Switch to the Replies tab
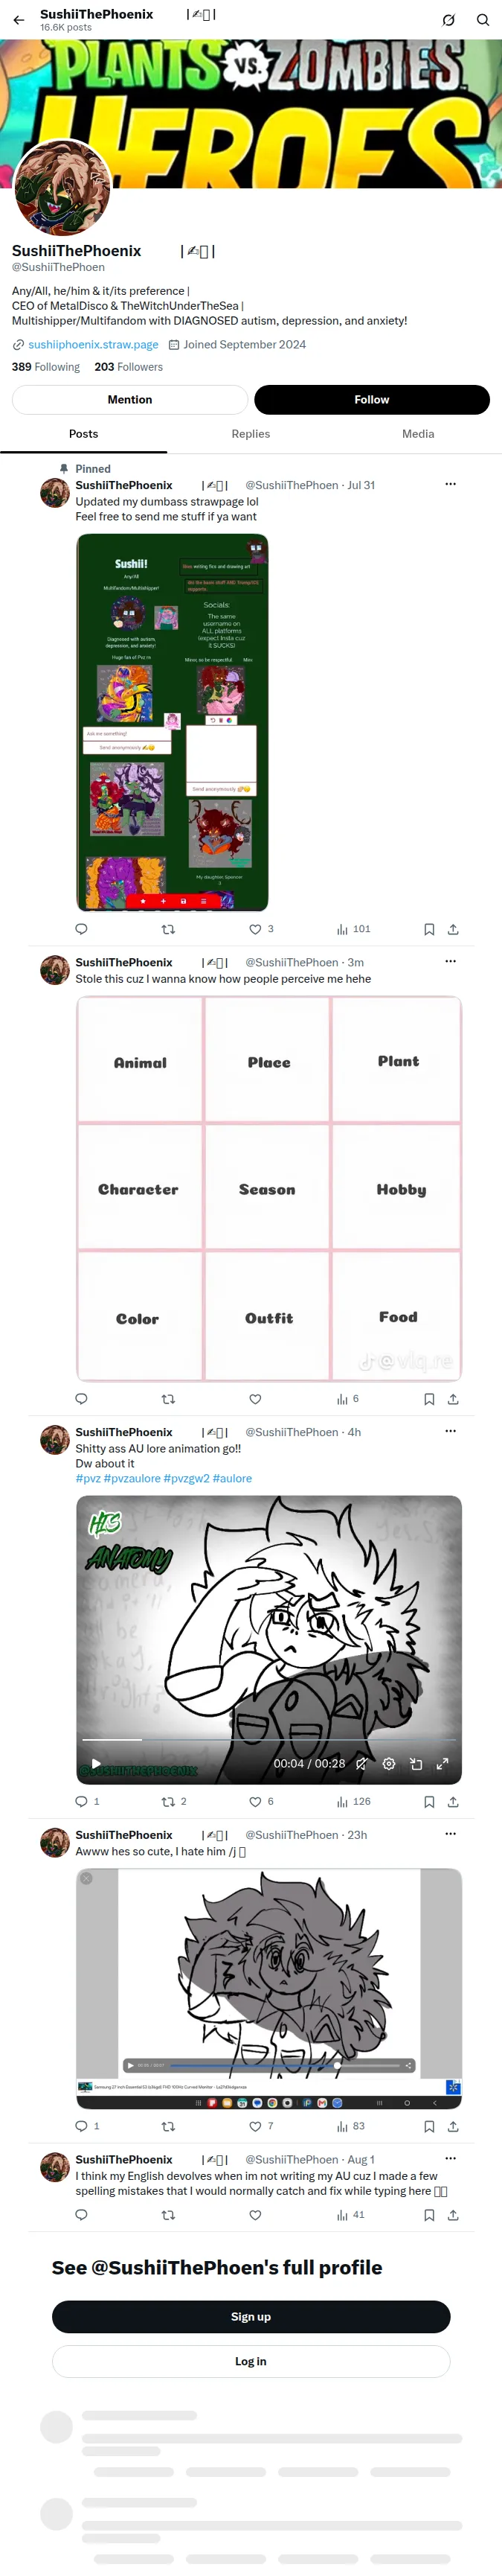The width and height of the screenshot is (502, 2576). click(251, 434)
